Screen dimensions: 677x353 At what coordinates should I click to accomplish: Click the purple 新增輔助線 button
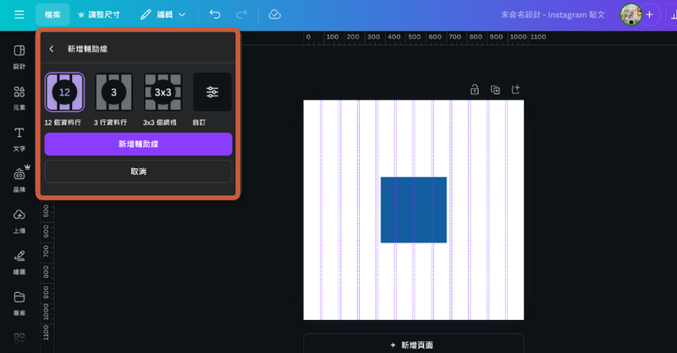pos(138,144)
